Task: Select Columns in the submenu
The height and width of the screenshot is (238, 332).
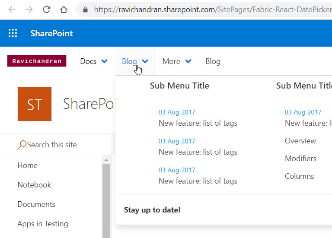Action: coord(299,176)
